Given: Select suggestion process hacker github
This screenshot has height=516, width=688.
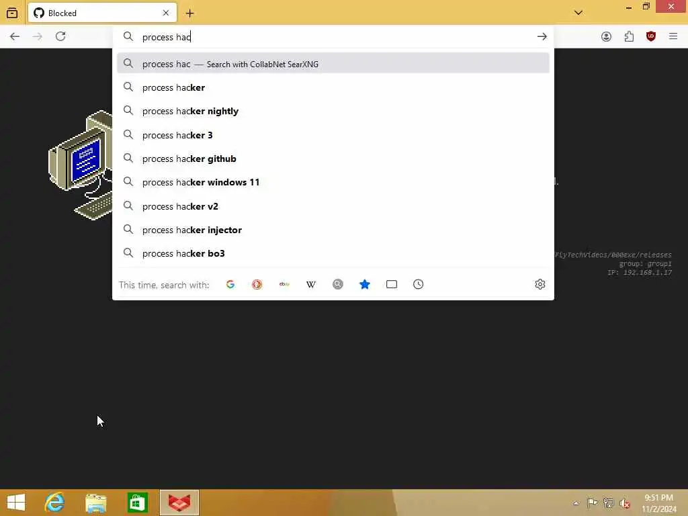Looking at the screenshot, I should pos(333,159).
